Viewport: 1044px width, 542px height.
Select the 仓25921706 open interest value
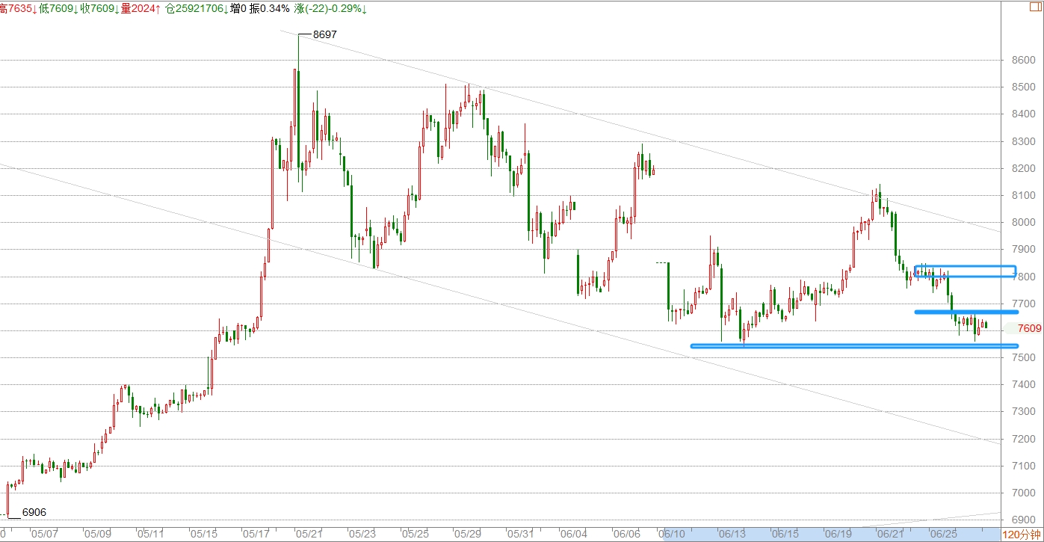197,9
